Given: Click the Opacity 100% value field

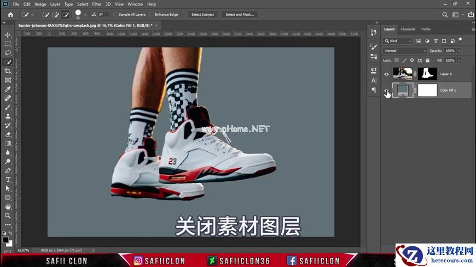Looking at the screenshot, I should click(450, 51).
